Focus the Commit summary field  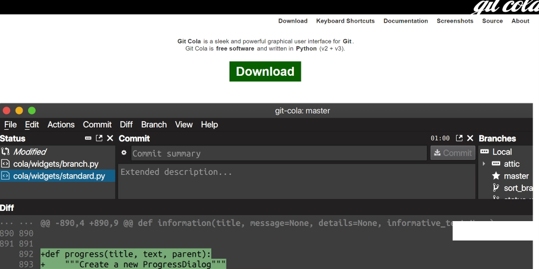[279, 153]
